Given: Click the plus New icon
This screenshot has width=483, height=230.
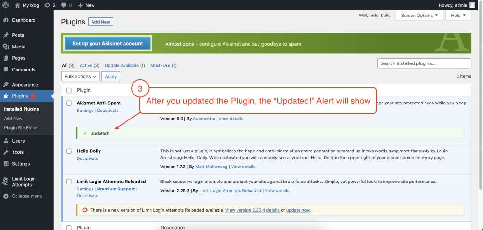Looking at the screenshot, I should pos(80,5).
